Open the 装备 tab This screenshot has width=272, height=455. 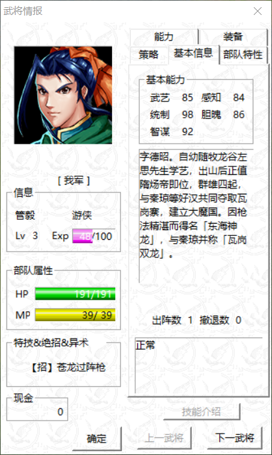click(x=233, y=37)
